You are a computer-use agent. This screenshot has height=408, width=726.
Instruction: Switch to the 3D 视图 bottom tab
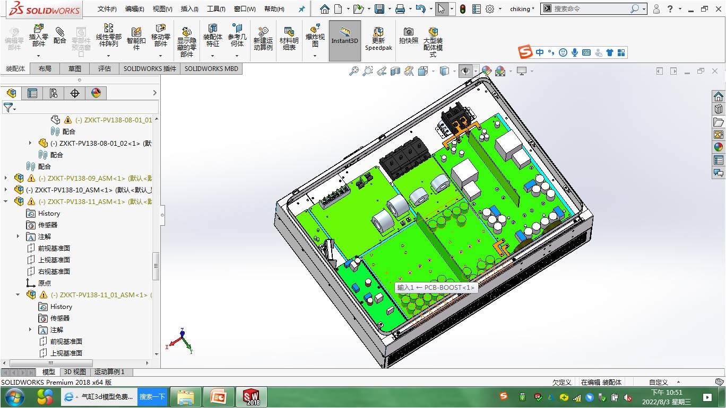pyautogui.click(x=75, y=372)
